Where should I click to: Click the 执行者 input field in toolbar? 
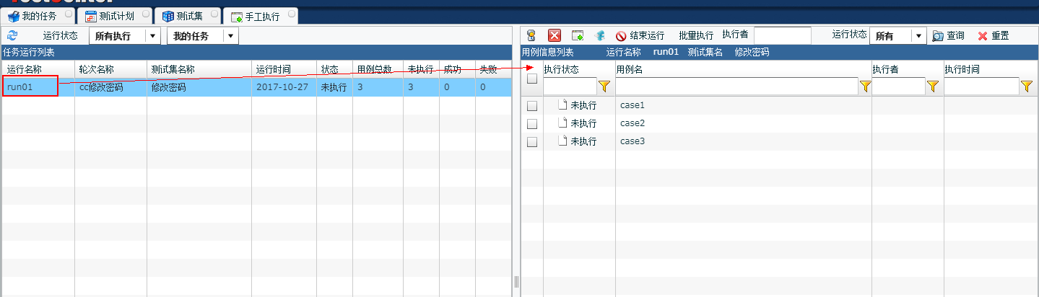tap(782, 35)
